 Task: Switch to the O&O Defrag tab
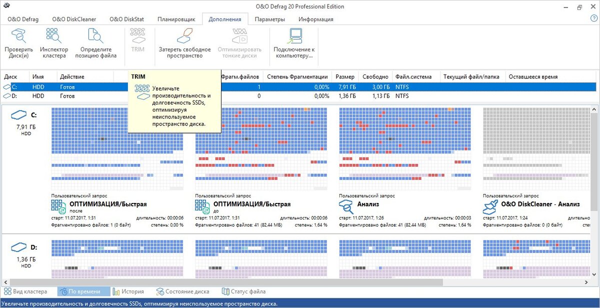[23, 19]
